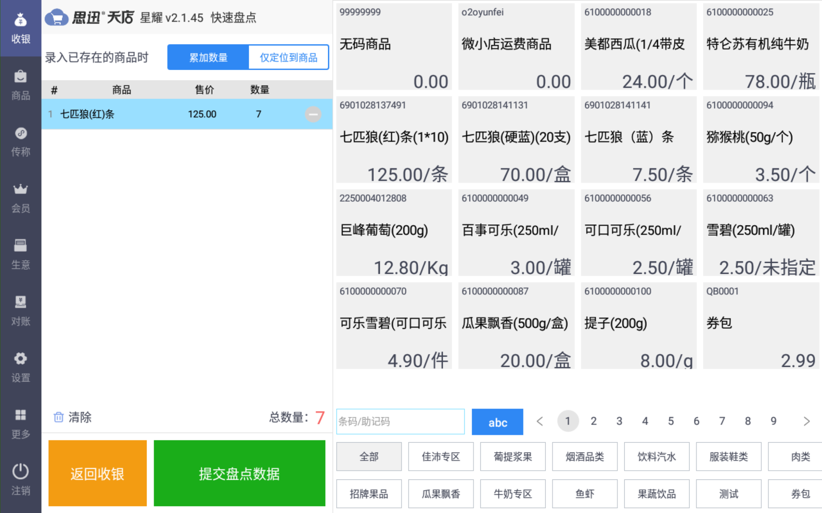Image resolution: width=822 pixels, height=513 pixels.
Task: Add 百事可乐(250ml/ product tile
Action: coord(516,233)
